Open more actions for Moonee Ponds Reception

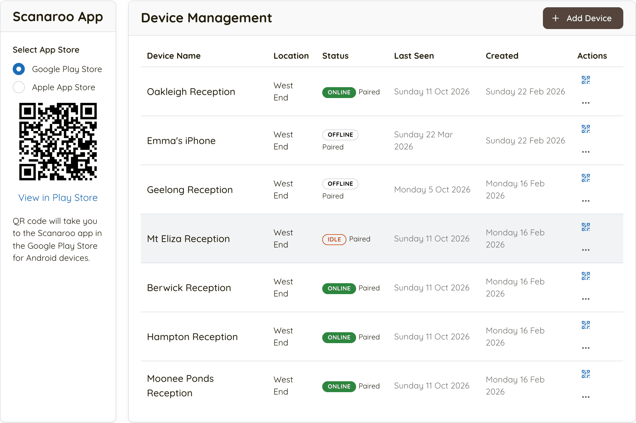coord(586,397)
